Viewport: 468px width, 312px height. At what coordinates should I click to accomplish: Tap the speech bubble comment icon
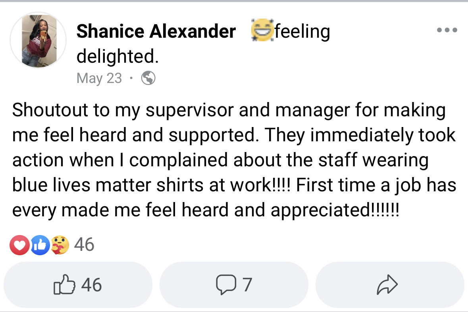pyautogui.click(x=225, y=285)
